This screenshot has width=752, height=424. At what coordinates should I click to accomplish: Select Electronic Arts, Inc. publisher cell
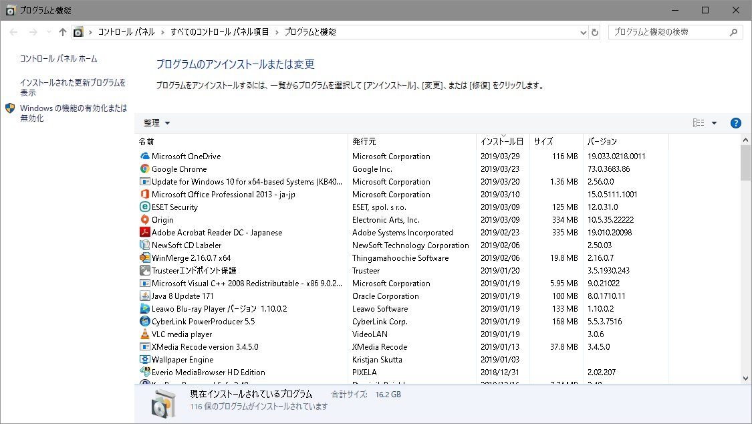tap(386, 219)
